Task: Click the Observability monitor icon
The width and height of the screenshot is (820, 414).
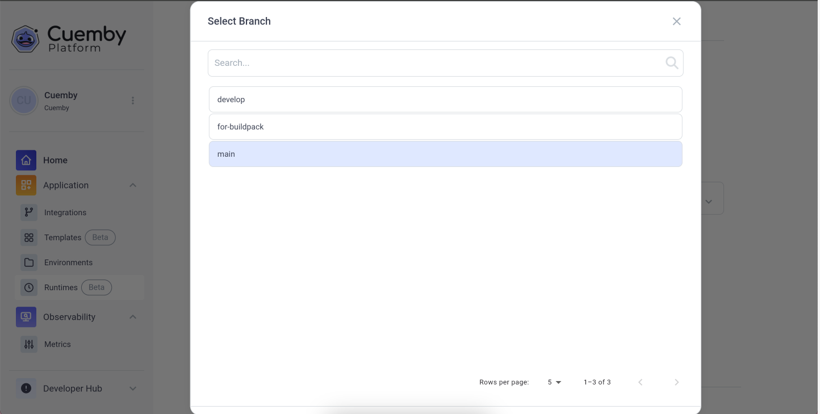Action: click(x=26, y=317)
